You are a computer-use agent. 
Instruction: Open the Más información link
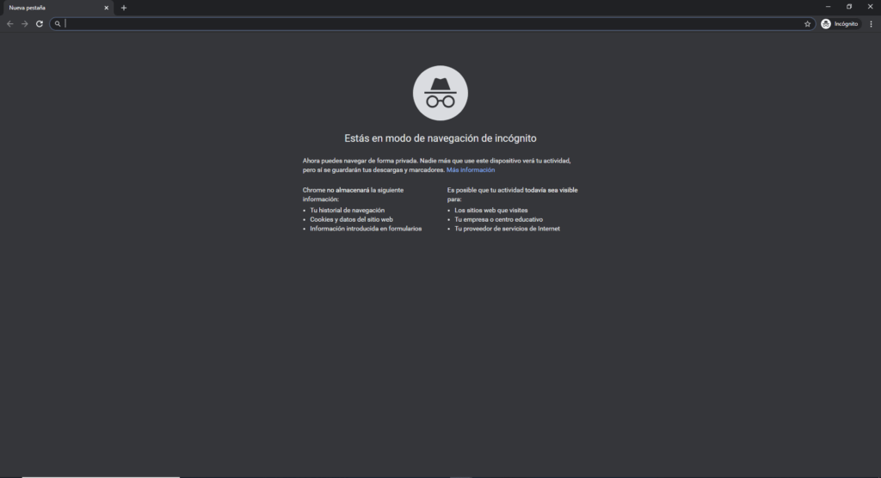471,169
